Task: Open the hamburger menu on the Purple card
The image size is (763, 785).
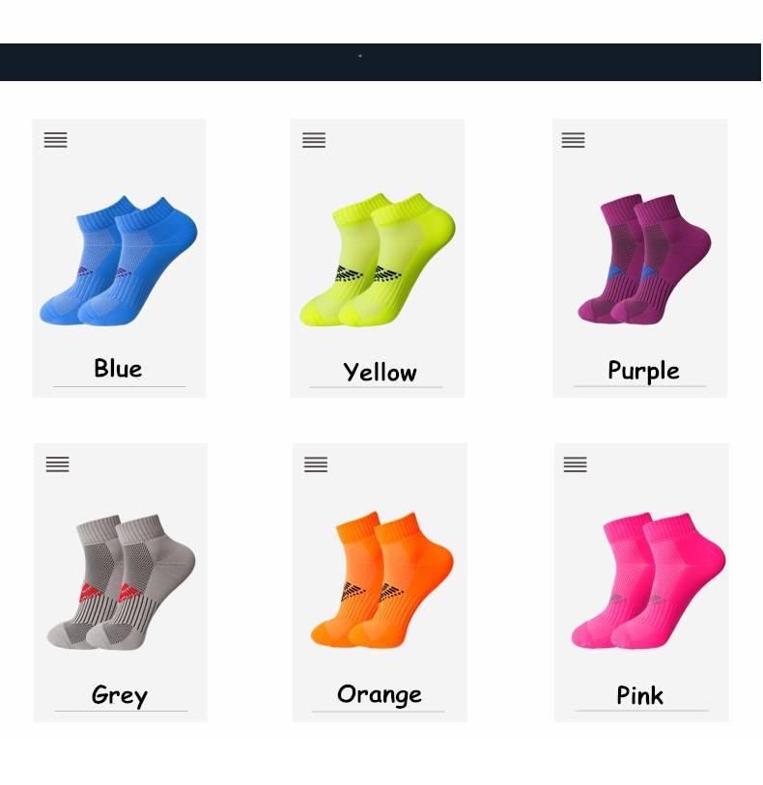Action: coord(574,140)
